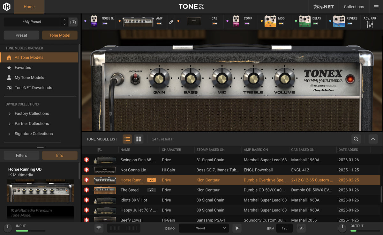383x235 pixels.
Task: Select All Tone Models in browser
Action: (x=39, y=57)
